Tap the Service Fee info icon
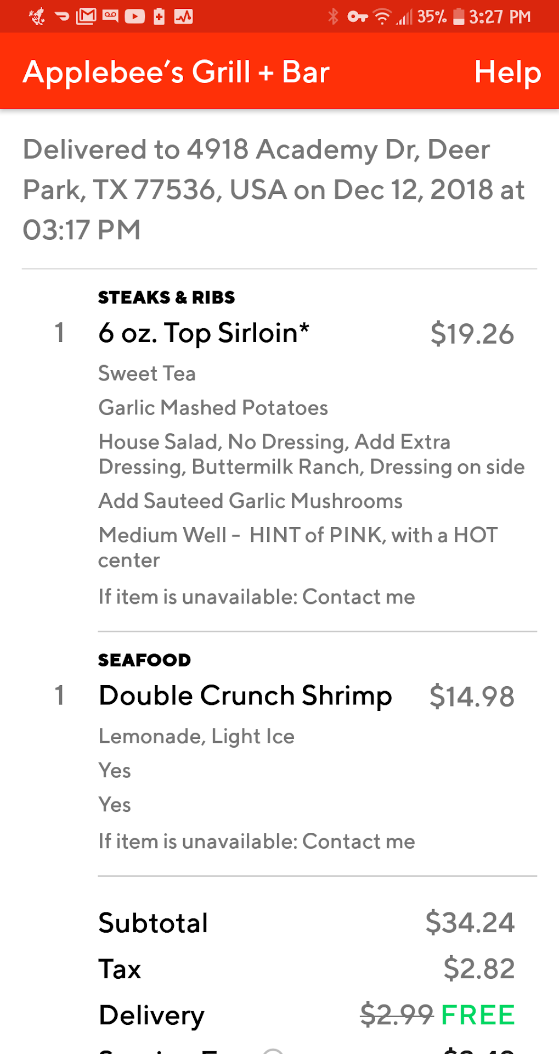Viewport: 559px width, 1054px height. pyautogui.click(x=273, y=1051)
